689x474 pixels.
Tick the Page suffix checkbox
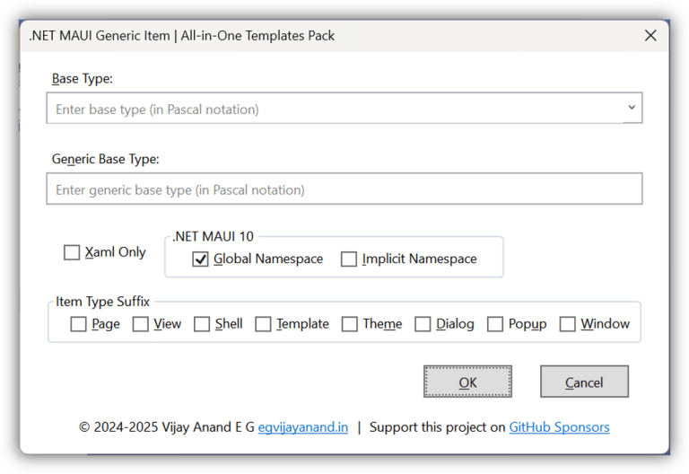coord(79,324)
